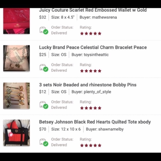Open the Lucky Brand charm bracelet thumbnail

17,58
